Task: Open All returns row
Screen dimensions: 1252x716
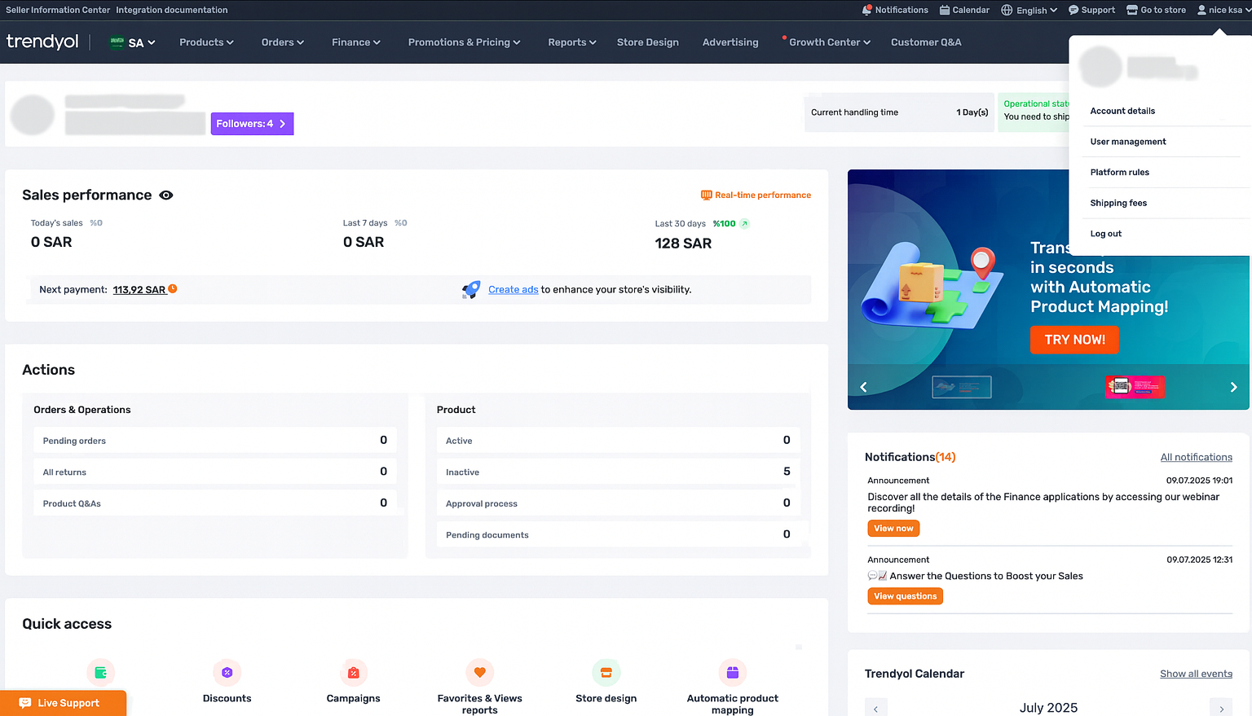Action: 215,472
